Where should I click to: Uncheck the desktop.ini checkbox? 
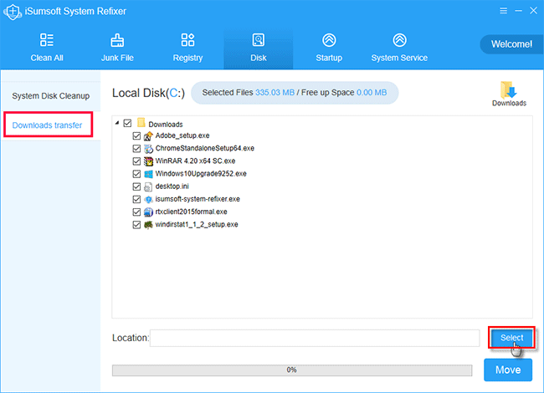pyautogui.click(x=136, y=186)
